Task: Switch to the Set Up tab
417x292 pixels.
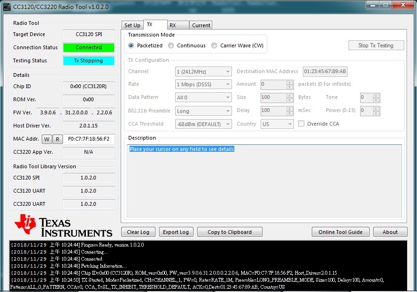Action: [132, 25]
